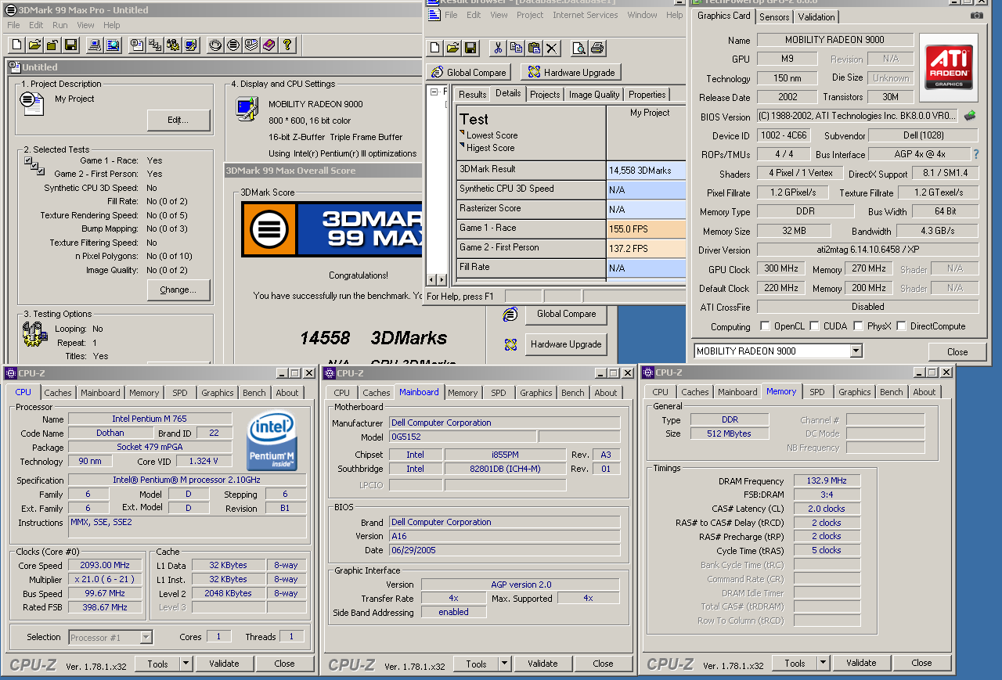This screenshot has width=1002, height=680.
Task: Open the Project menu in Result Browser
Action: (530, 15)
